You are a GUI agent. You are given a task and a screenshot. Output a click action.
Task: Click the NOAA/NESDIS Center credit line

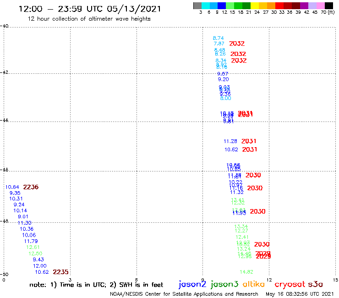184,294
